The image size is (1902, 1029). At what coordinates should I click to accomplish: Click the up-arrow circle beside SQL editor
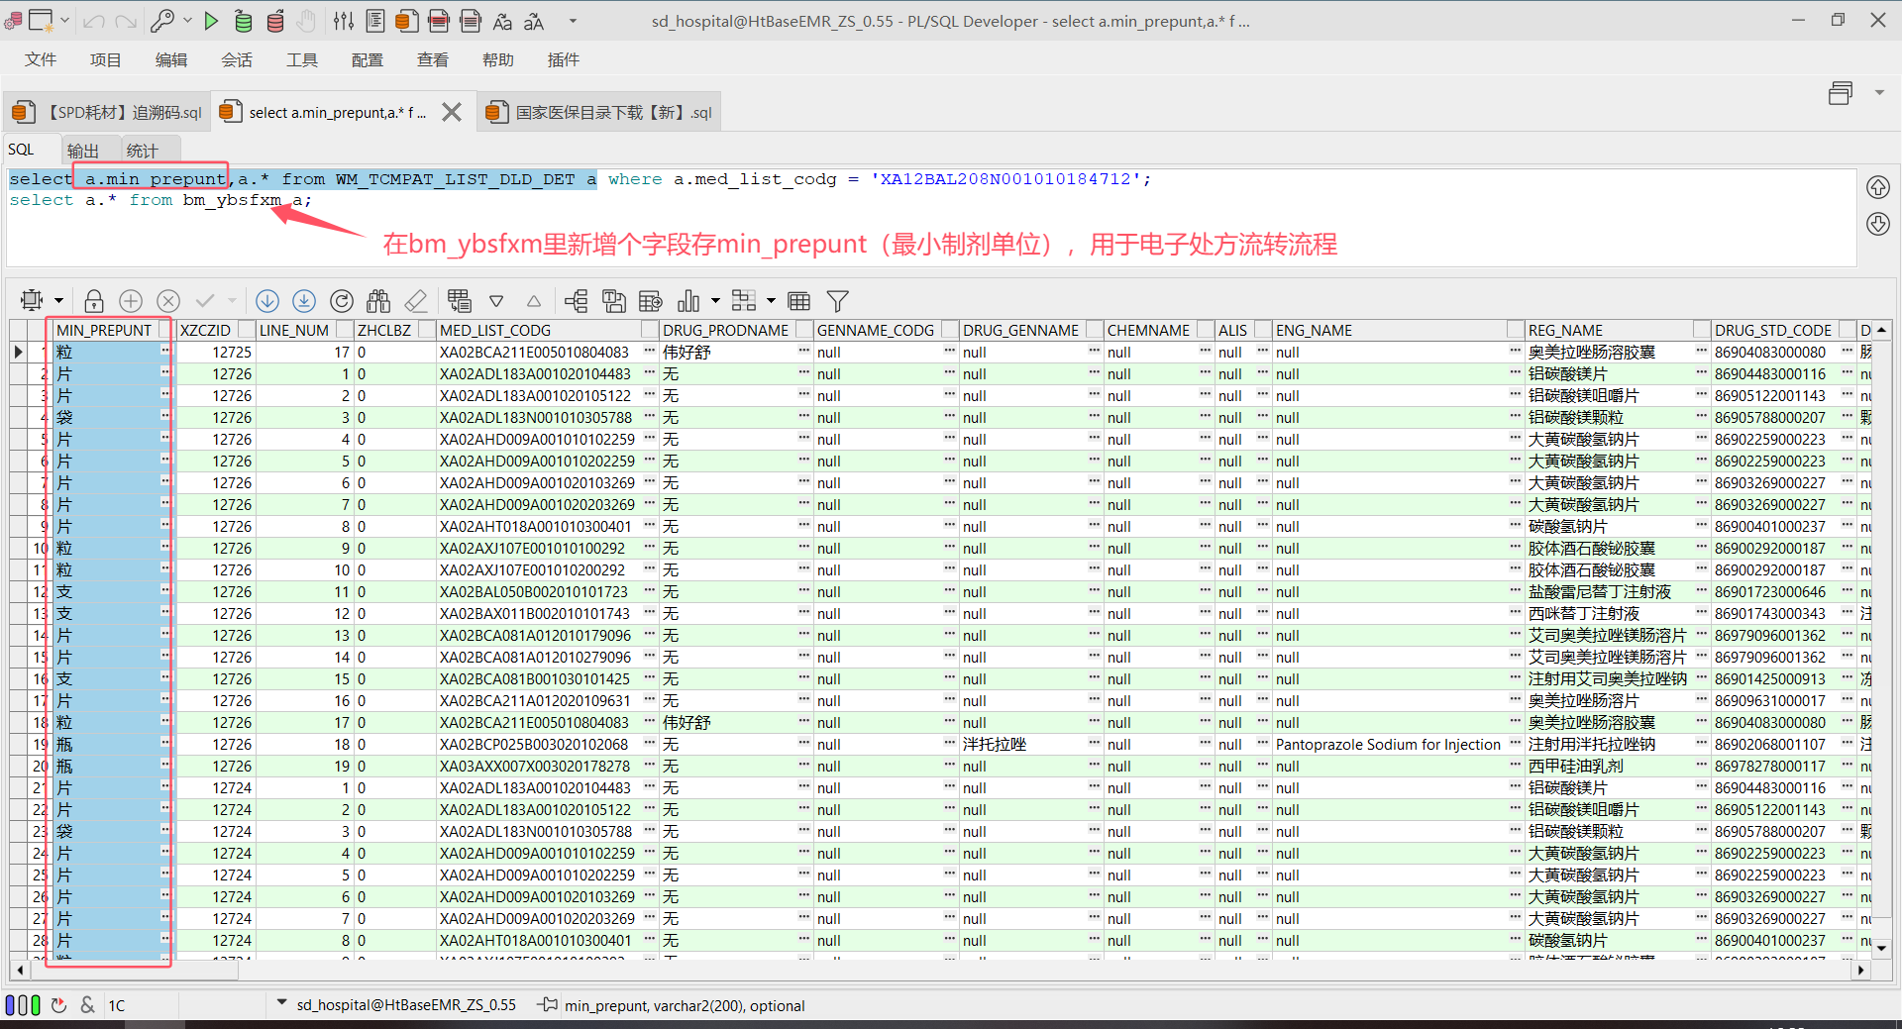click(x=1878, y=188)
